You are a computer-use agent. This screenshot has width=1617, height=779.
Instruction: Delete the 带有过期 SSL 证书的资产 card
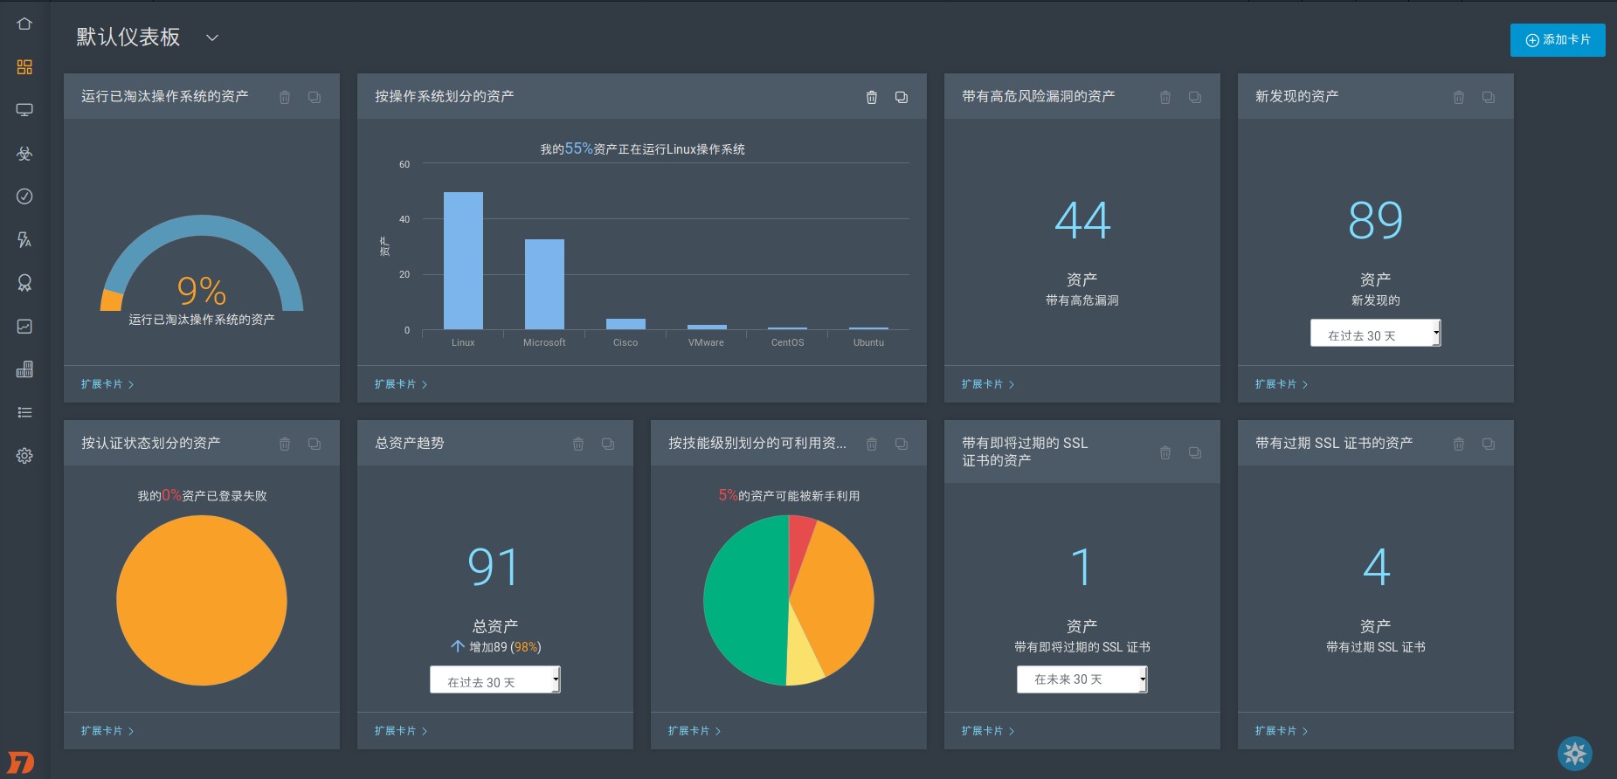(x=1459, y=444)
